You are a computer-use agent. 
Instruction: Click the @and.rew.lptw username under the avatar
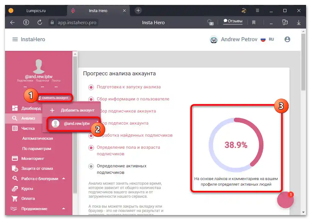39,77
